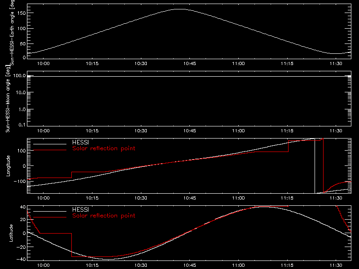Click the Sun-HESSI-Moon angle axis label
359x269 pixels.
click(x=8, y=99)
